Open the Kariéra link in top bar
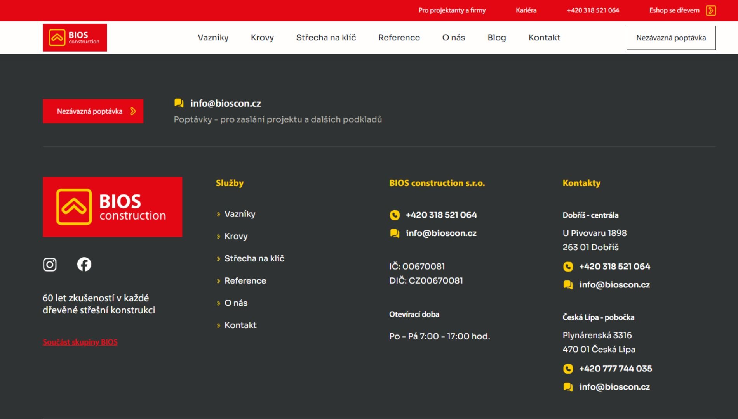 coord(526,10)
